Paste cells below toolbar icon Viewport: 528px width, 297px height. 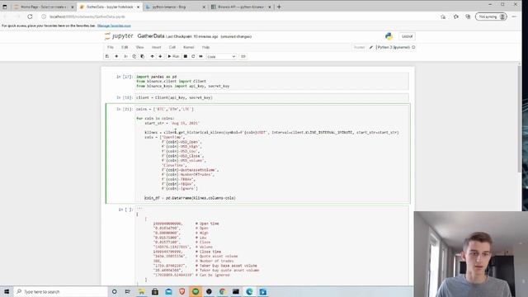143,57
